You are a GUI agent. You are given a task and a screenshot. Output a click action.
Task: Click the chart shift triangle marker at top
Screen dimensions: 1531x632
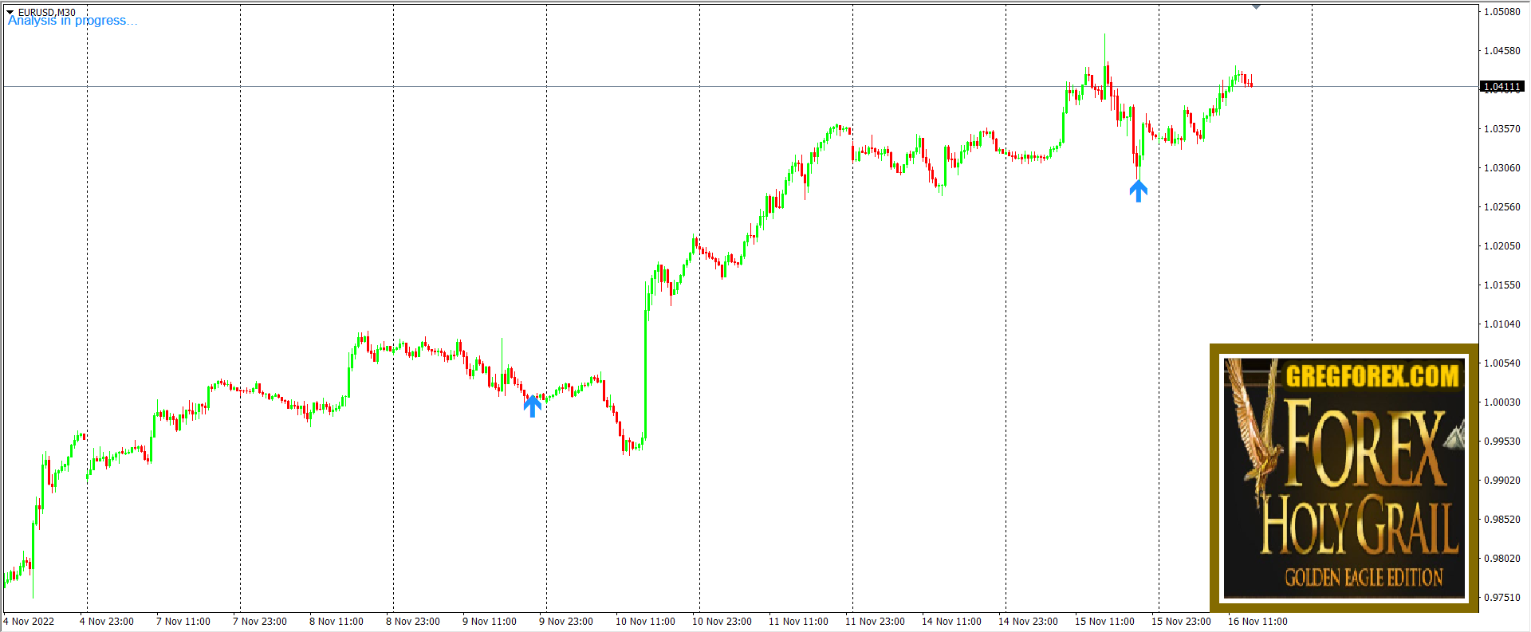1256,6
